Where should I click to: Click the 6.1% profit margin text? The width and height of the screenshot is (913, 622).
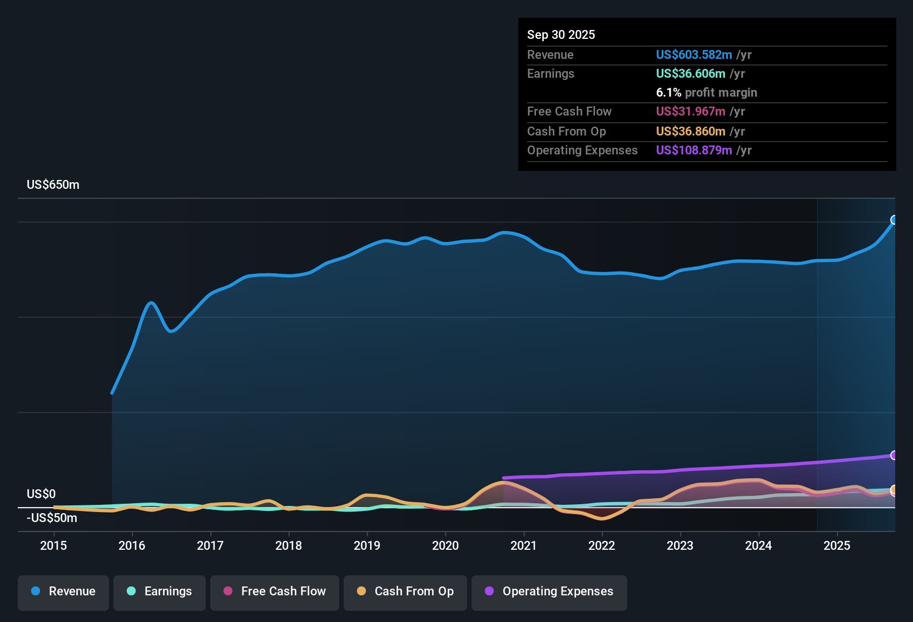tap(706, 93)
